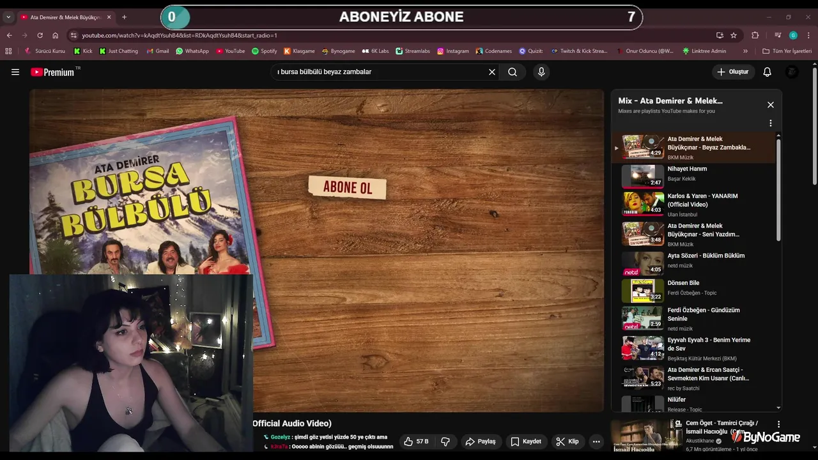Go back in the browser
The height and width of the screenshot is (460, 818).
pyautogui.click(x=9, y=35)
